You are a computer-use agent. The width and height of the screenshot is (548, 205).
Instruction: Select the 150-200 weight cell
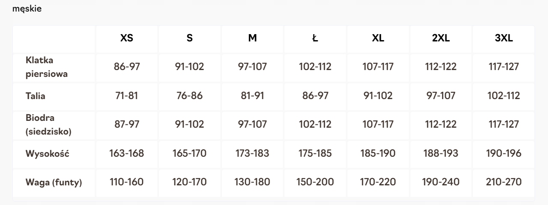tap(315, 182)
